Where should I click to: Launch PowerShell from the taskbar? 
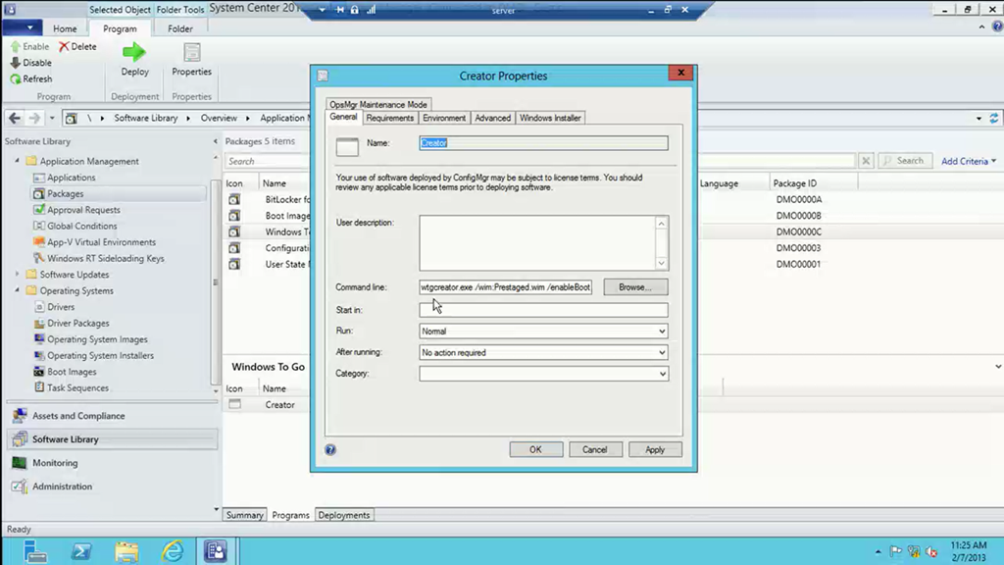82,550
